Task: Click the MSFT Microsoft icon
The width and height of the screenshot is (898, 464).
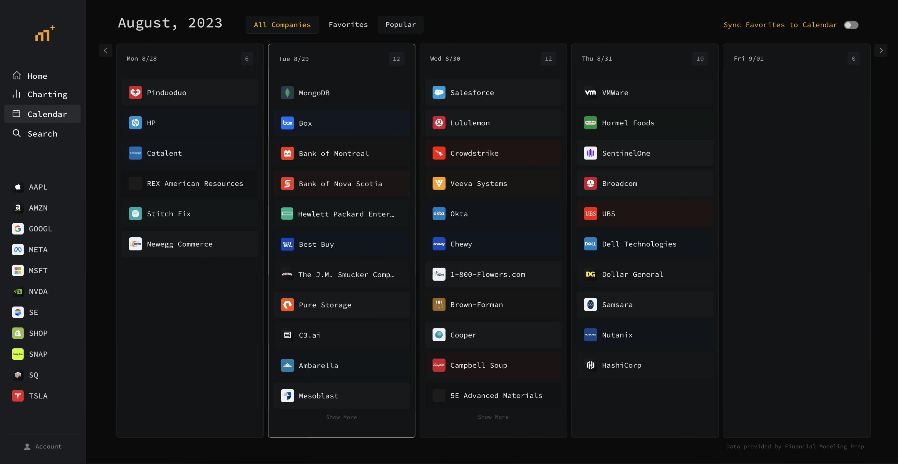Action: click(x=18, y=271)
